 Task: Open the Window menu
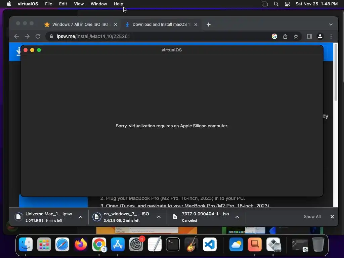tap(99, 4)
